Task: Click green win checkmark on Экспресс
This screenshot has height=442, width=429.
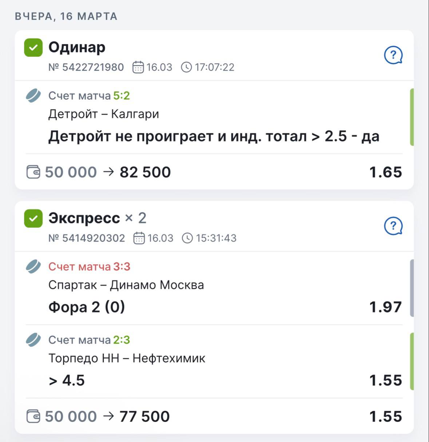Action: (x=33, y=219)
